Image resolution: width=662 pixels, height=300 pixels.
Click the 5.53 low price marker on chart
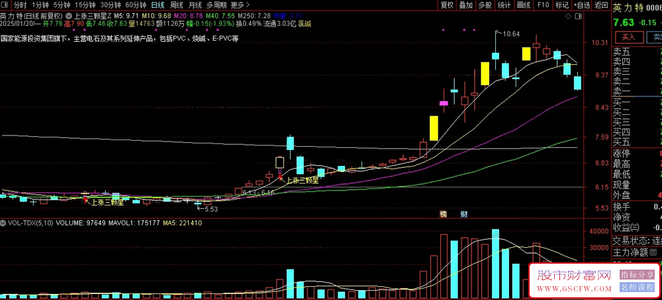(213, 209)
